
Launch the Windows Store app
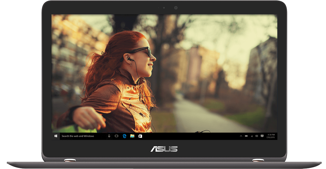140,136
